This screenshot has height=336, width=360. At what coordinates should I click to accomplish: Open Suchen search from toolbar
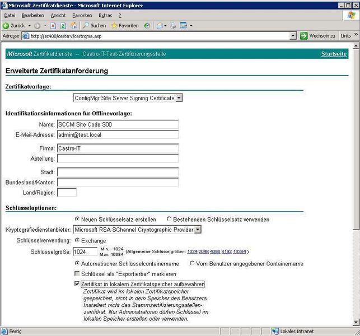[95, 26]
